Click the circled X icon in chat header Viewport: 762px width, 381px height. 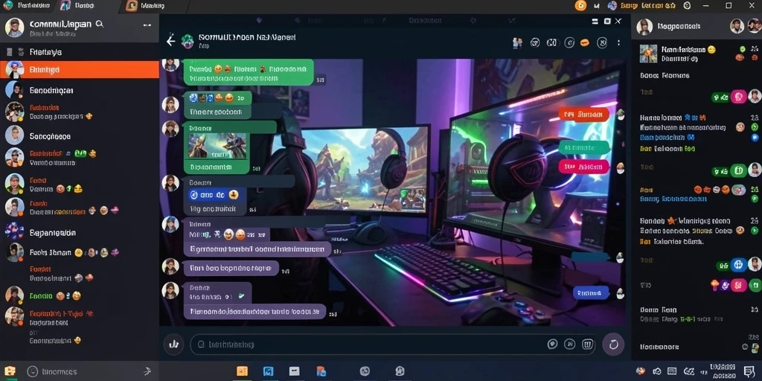coord(601,42)
